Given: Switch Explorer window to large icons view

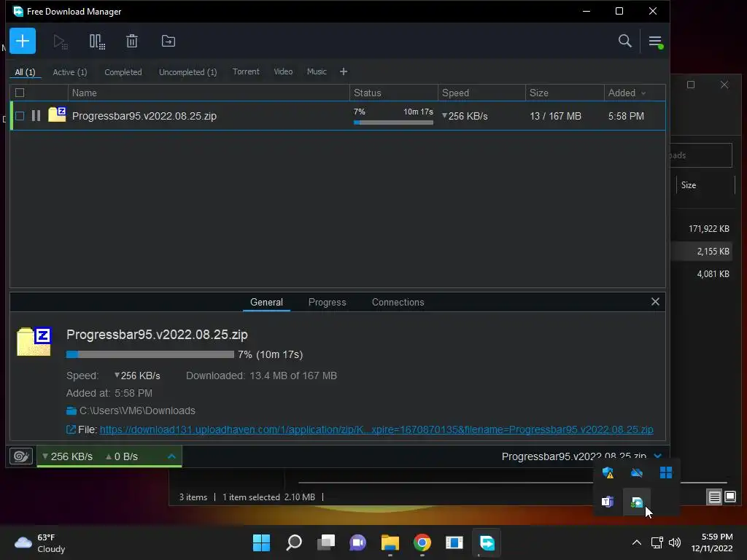Looking at the screenshot, I should click(729, 497).
